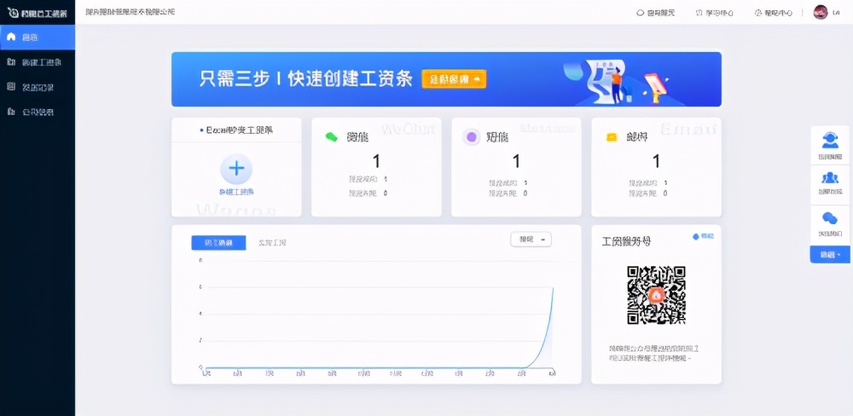Select the active blue chart tab
This screenshot has height=416, width=853.
[218, 243]
